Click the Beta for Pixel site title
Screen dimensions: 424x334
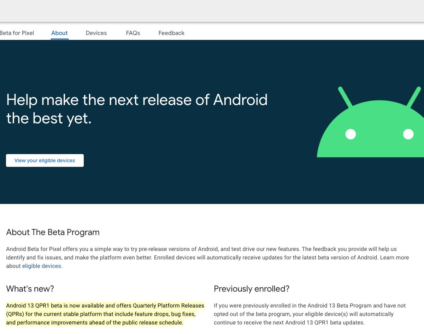pos(17,33)
